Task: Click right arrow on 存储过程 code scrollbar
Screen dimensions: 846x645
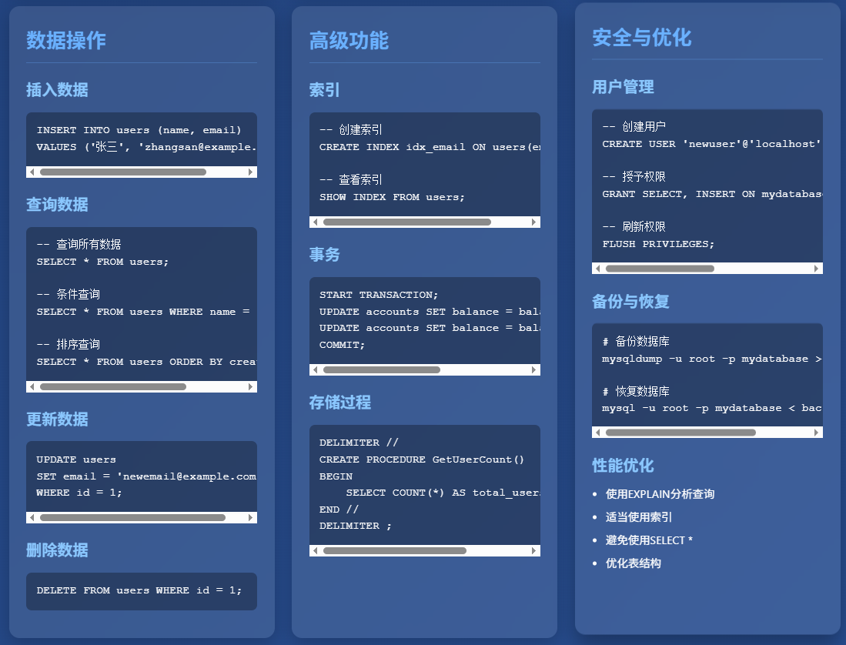Action: 535,550
